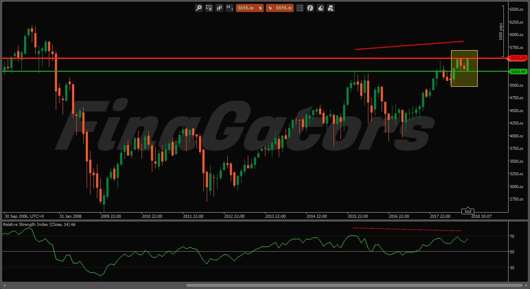The width and height of the screenshot is (530, 289).
Task: Click the RSI 30 level label
Action: tap(512, 268)
